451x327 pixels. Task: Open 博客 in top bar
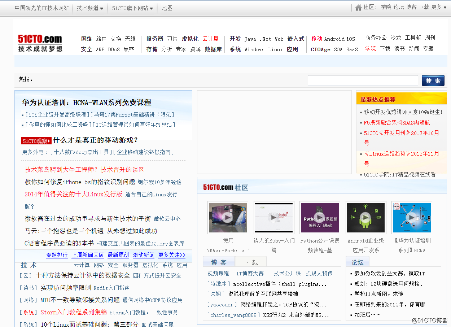[411, 7]
